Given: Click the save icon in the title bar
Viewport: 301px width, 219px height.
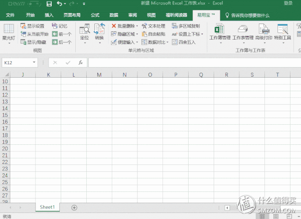Looking at the screenshot, I should pyautogui.click(x=48, y=4).
